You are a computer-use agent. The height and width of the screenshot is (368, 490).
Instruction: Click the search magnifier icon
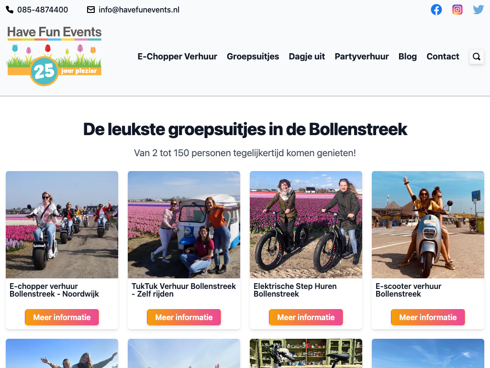click(477, 57)
